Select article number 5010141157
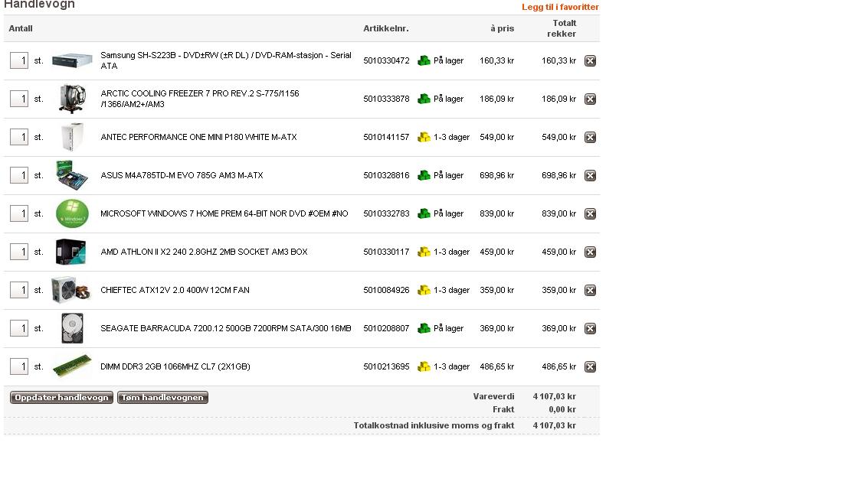 pyautogui.click(x=386, y=137)
